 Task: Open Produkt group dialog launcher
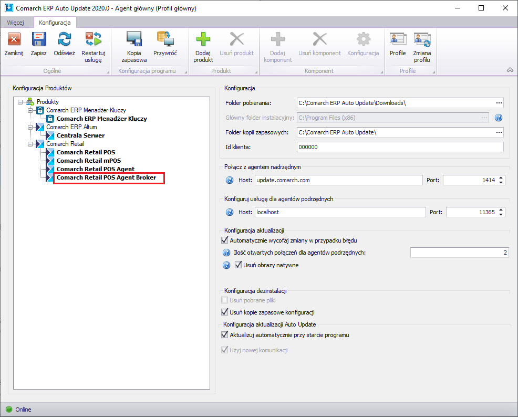click(x=256, y=72)
